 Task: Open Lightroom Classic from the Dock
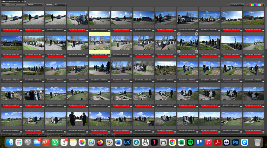point(127,142)
